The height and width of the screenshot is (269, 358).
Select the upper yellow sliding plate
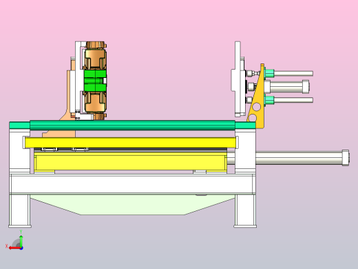pyautogui.click(x=130, y=143)
